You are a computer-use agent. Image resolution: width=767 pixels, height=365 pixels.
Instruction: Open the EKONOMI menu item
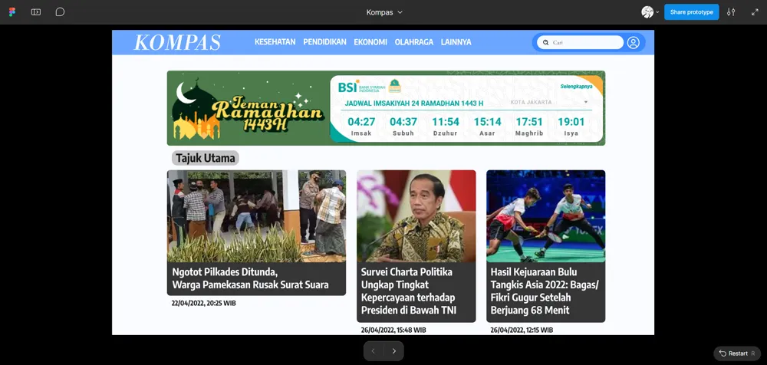pyautogui.click(x=370, y=42)
